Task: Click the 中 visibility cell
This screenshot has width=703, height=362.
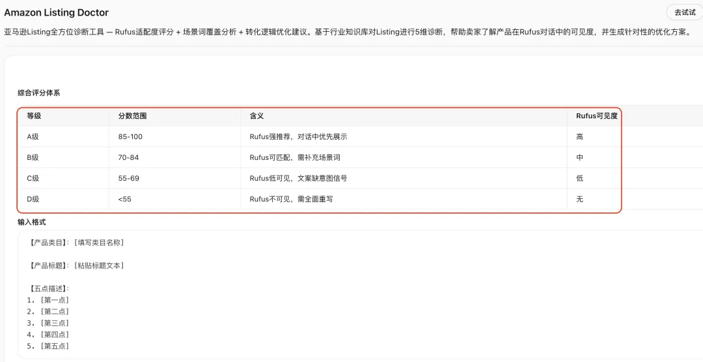Action: point(580,157)
